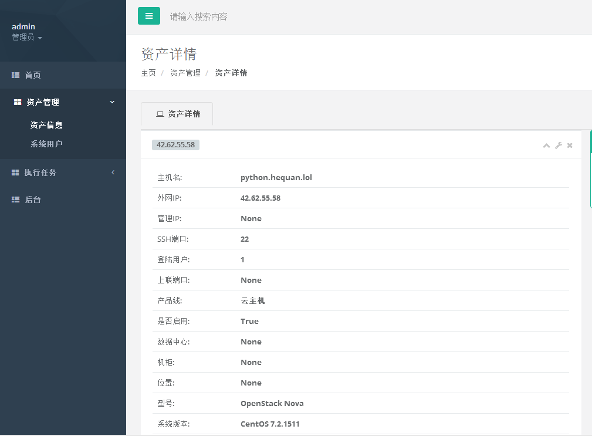Go to 资产管理 in the breadcrumb
The height and width of the screenshot is (436, 592).
185,73
